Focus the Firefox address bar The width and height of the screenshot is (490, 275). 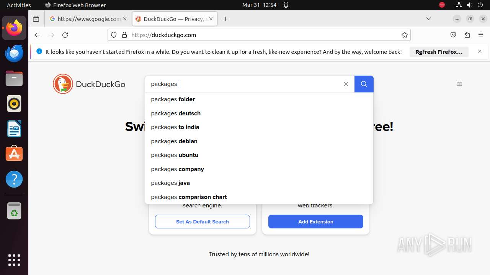(259, 35)
